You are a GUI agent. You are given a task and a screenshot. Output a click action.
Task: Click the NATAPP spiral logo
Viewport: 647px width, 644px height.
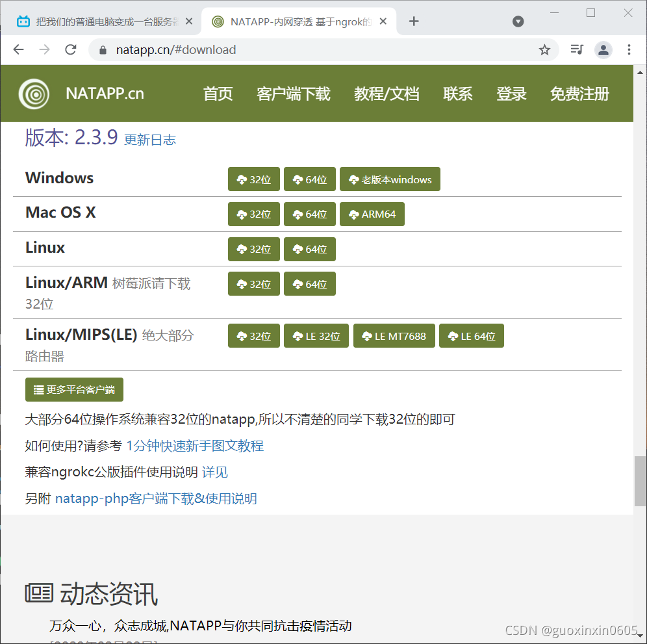click(34, 94)
